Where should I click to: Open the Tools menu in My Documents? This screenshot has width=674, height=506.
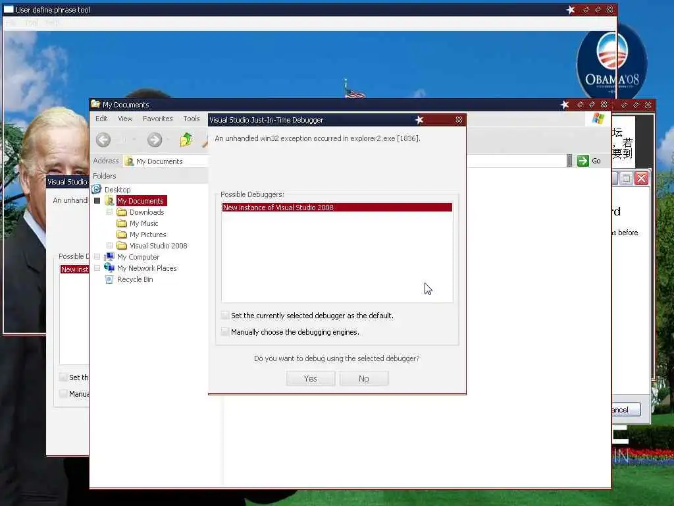pyautogui.click(x=192, y=119)
